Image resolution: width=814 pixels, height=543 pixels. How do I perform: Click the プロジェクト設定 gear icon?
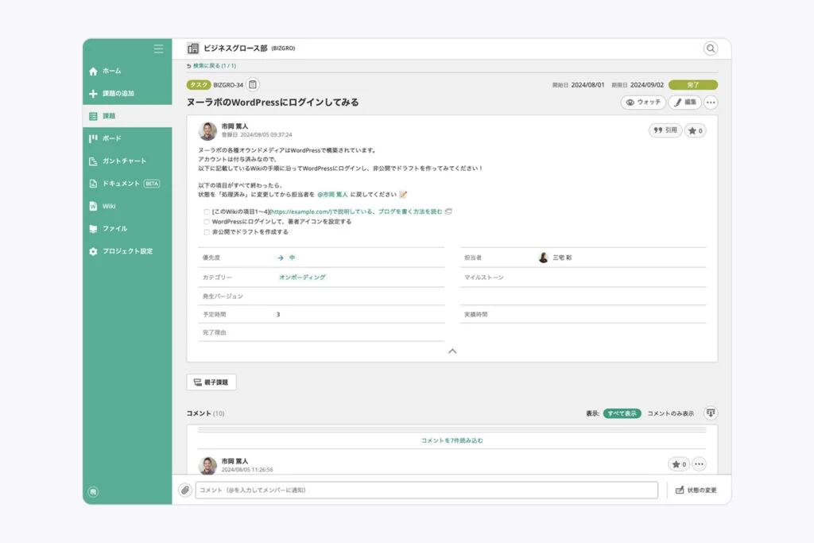93,251
